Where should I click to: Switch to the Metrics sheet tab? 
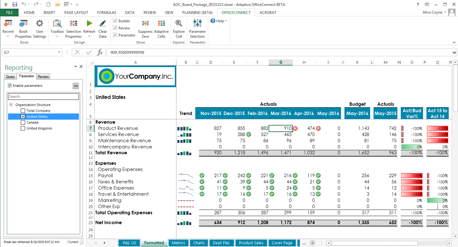pyautogui.click(x=178, y=243)
